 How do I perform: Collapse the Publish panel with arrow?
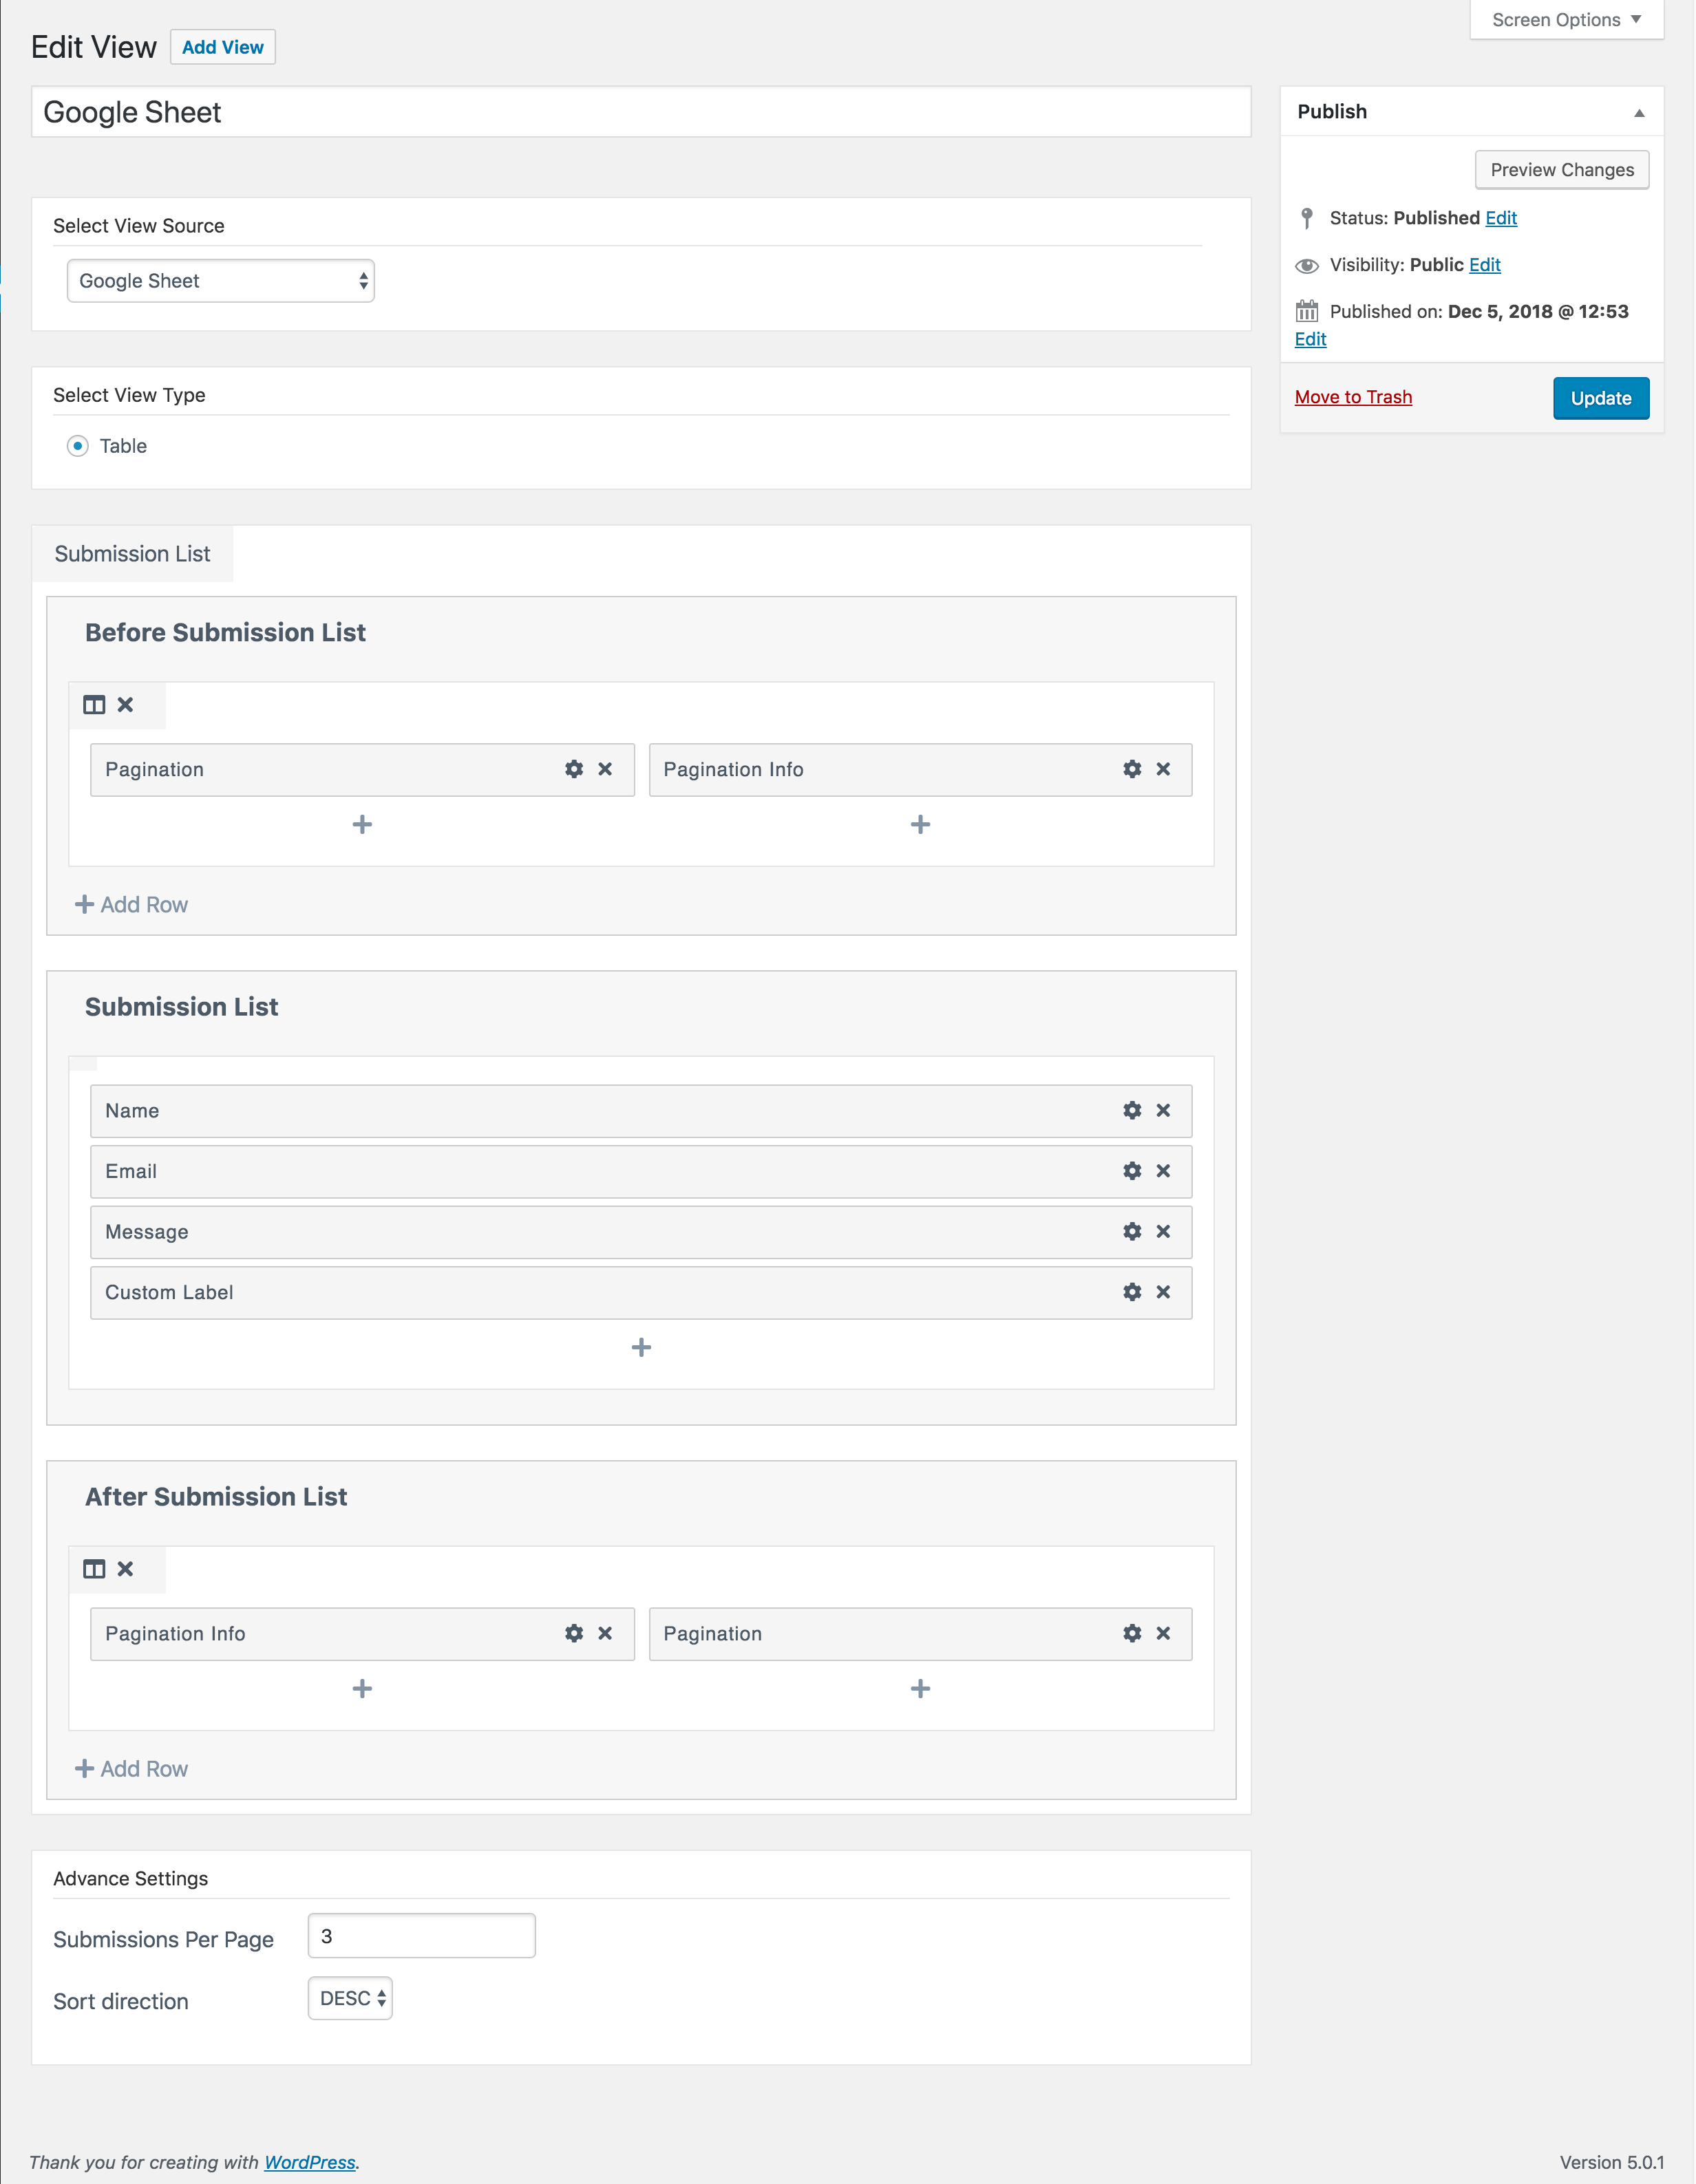point(1639,113)
